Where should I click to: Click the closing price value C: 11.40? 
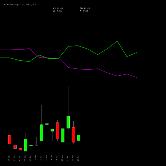(x=58, y=9)
